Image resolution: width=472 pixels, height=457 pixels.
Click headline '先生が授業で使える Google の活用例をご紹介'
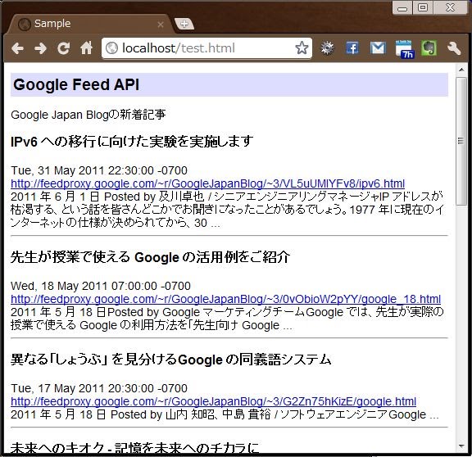(x=150, y=257)
